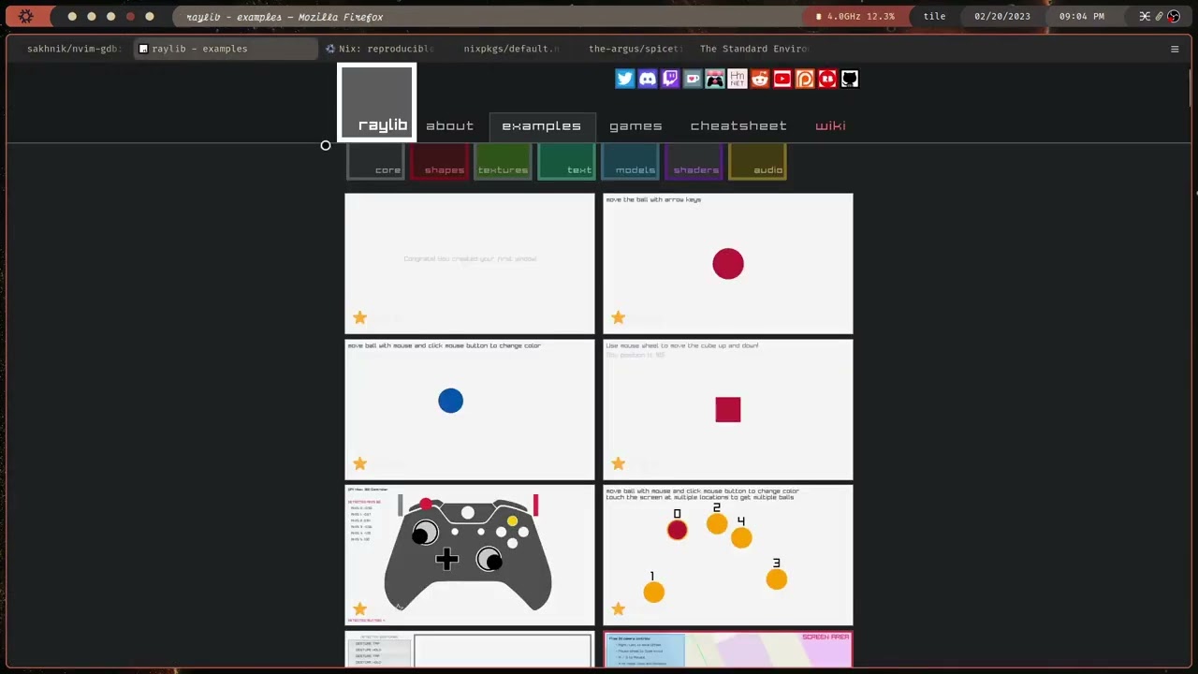Toggle the core category filter
The height and width of the screenshot is (674, 1198).
375,161
